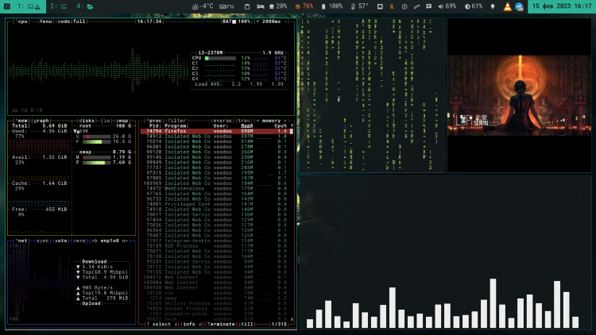Move process selection down with select arrow
596x335 pixels.
(176, 325)
